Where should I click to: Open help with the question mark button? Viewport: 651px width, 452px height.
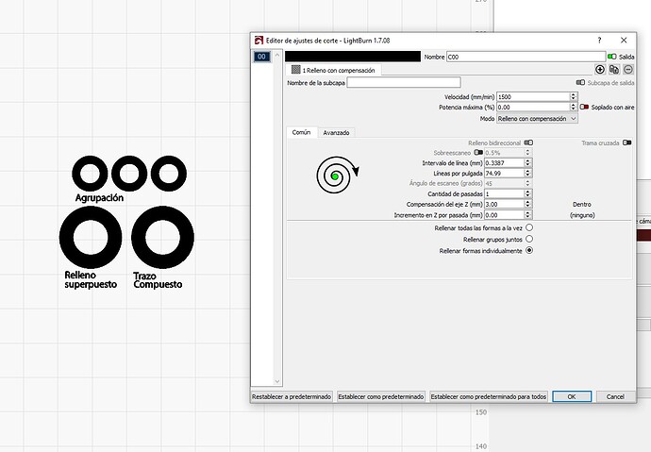(x=599, y=41)
